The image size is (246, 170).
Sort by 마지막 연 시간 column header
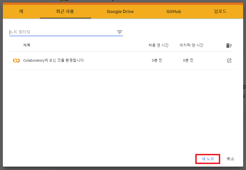point(191,45)
